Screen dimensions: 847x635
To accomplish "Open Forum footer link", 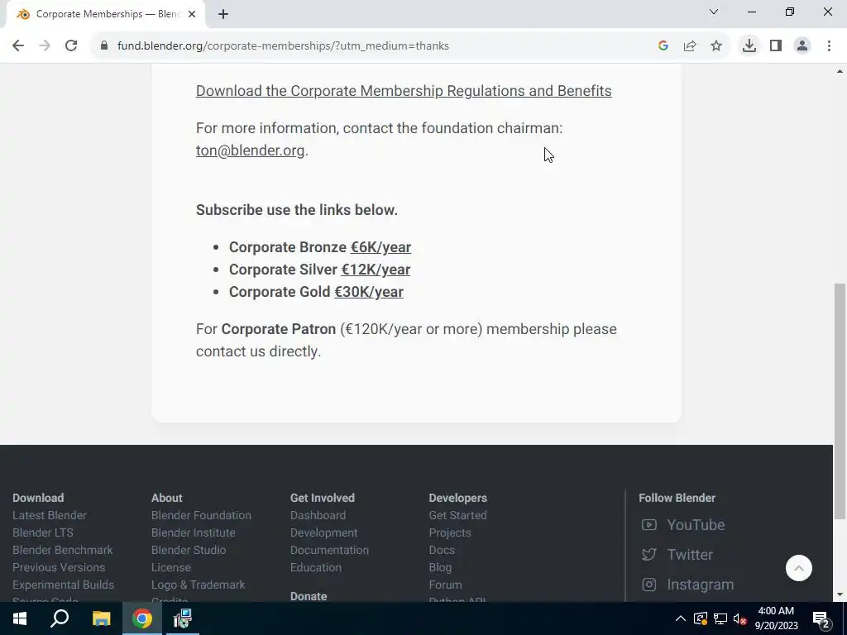I will (445, 585).
